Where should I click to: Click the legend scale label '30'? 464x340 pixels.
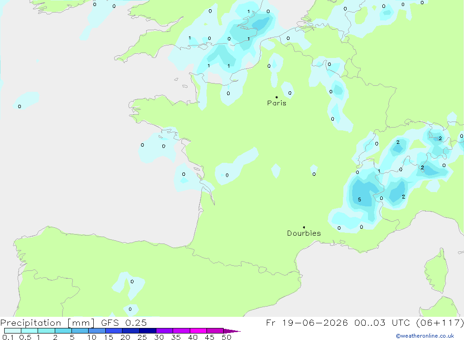(x=159, y=337)
